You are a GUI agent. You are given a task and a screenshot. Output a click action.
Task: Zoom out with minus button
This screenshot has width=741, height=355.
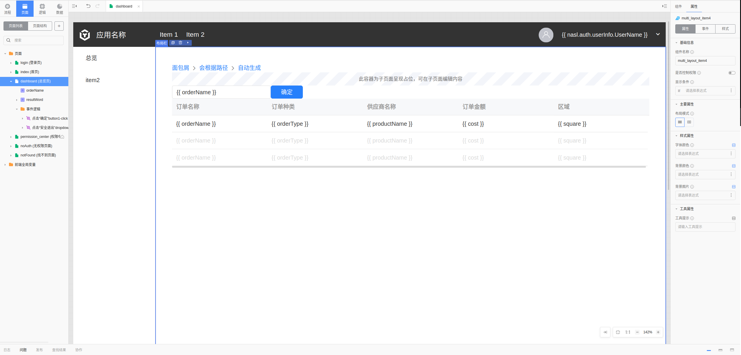pos(637,332)
